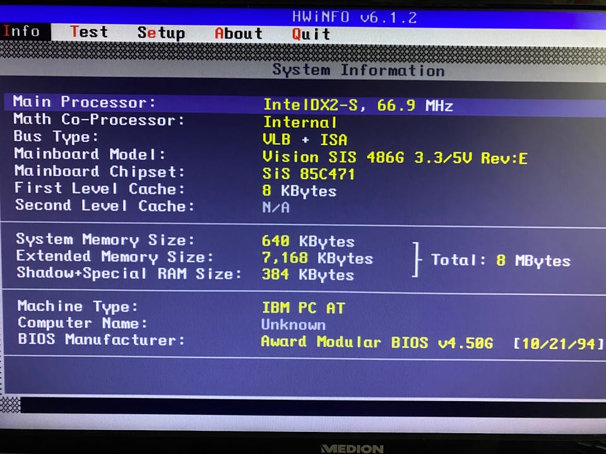The height and width of the screenshot is (454, 606).
Task: Open the About menu
Action: pos(239,33)
